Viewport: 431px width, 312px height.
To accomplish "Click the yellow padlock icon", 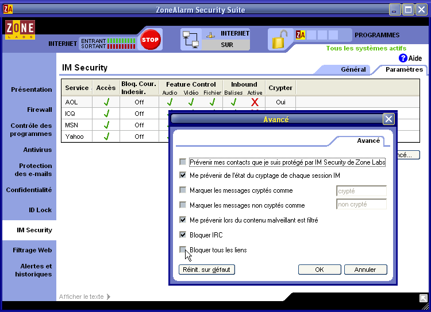I will [x=279, y=40].
